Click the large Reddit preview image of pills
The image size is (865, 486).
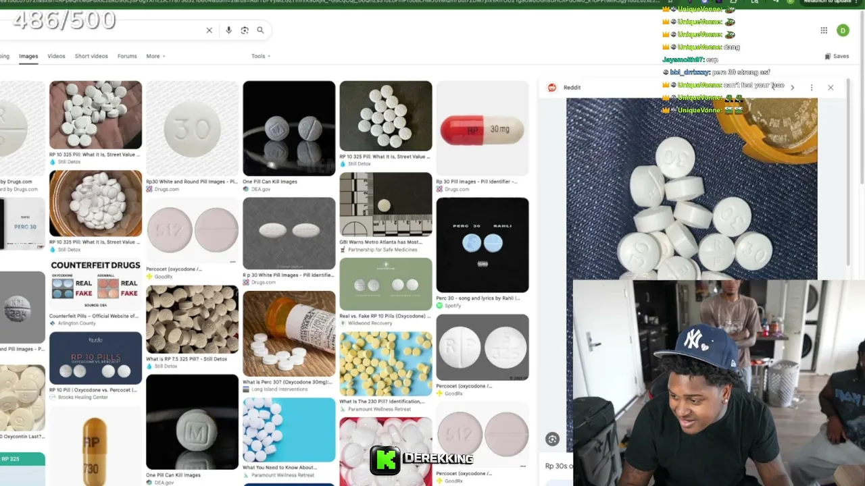691,189
